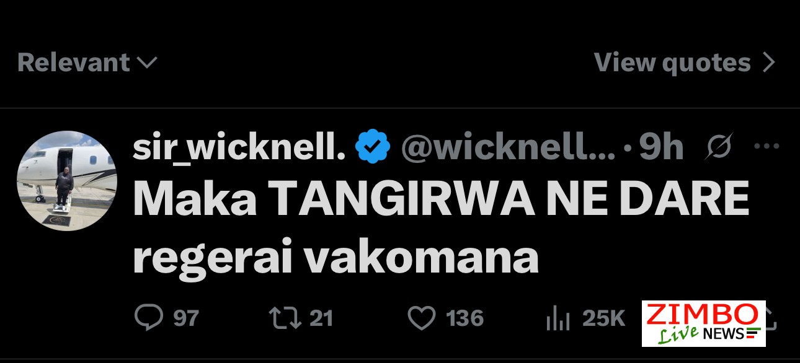Like the tweet with the heart icon
Screen dimensions: 800x363
[x=422, y=318]
